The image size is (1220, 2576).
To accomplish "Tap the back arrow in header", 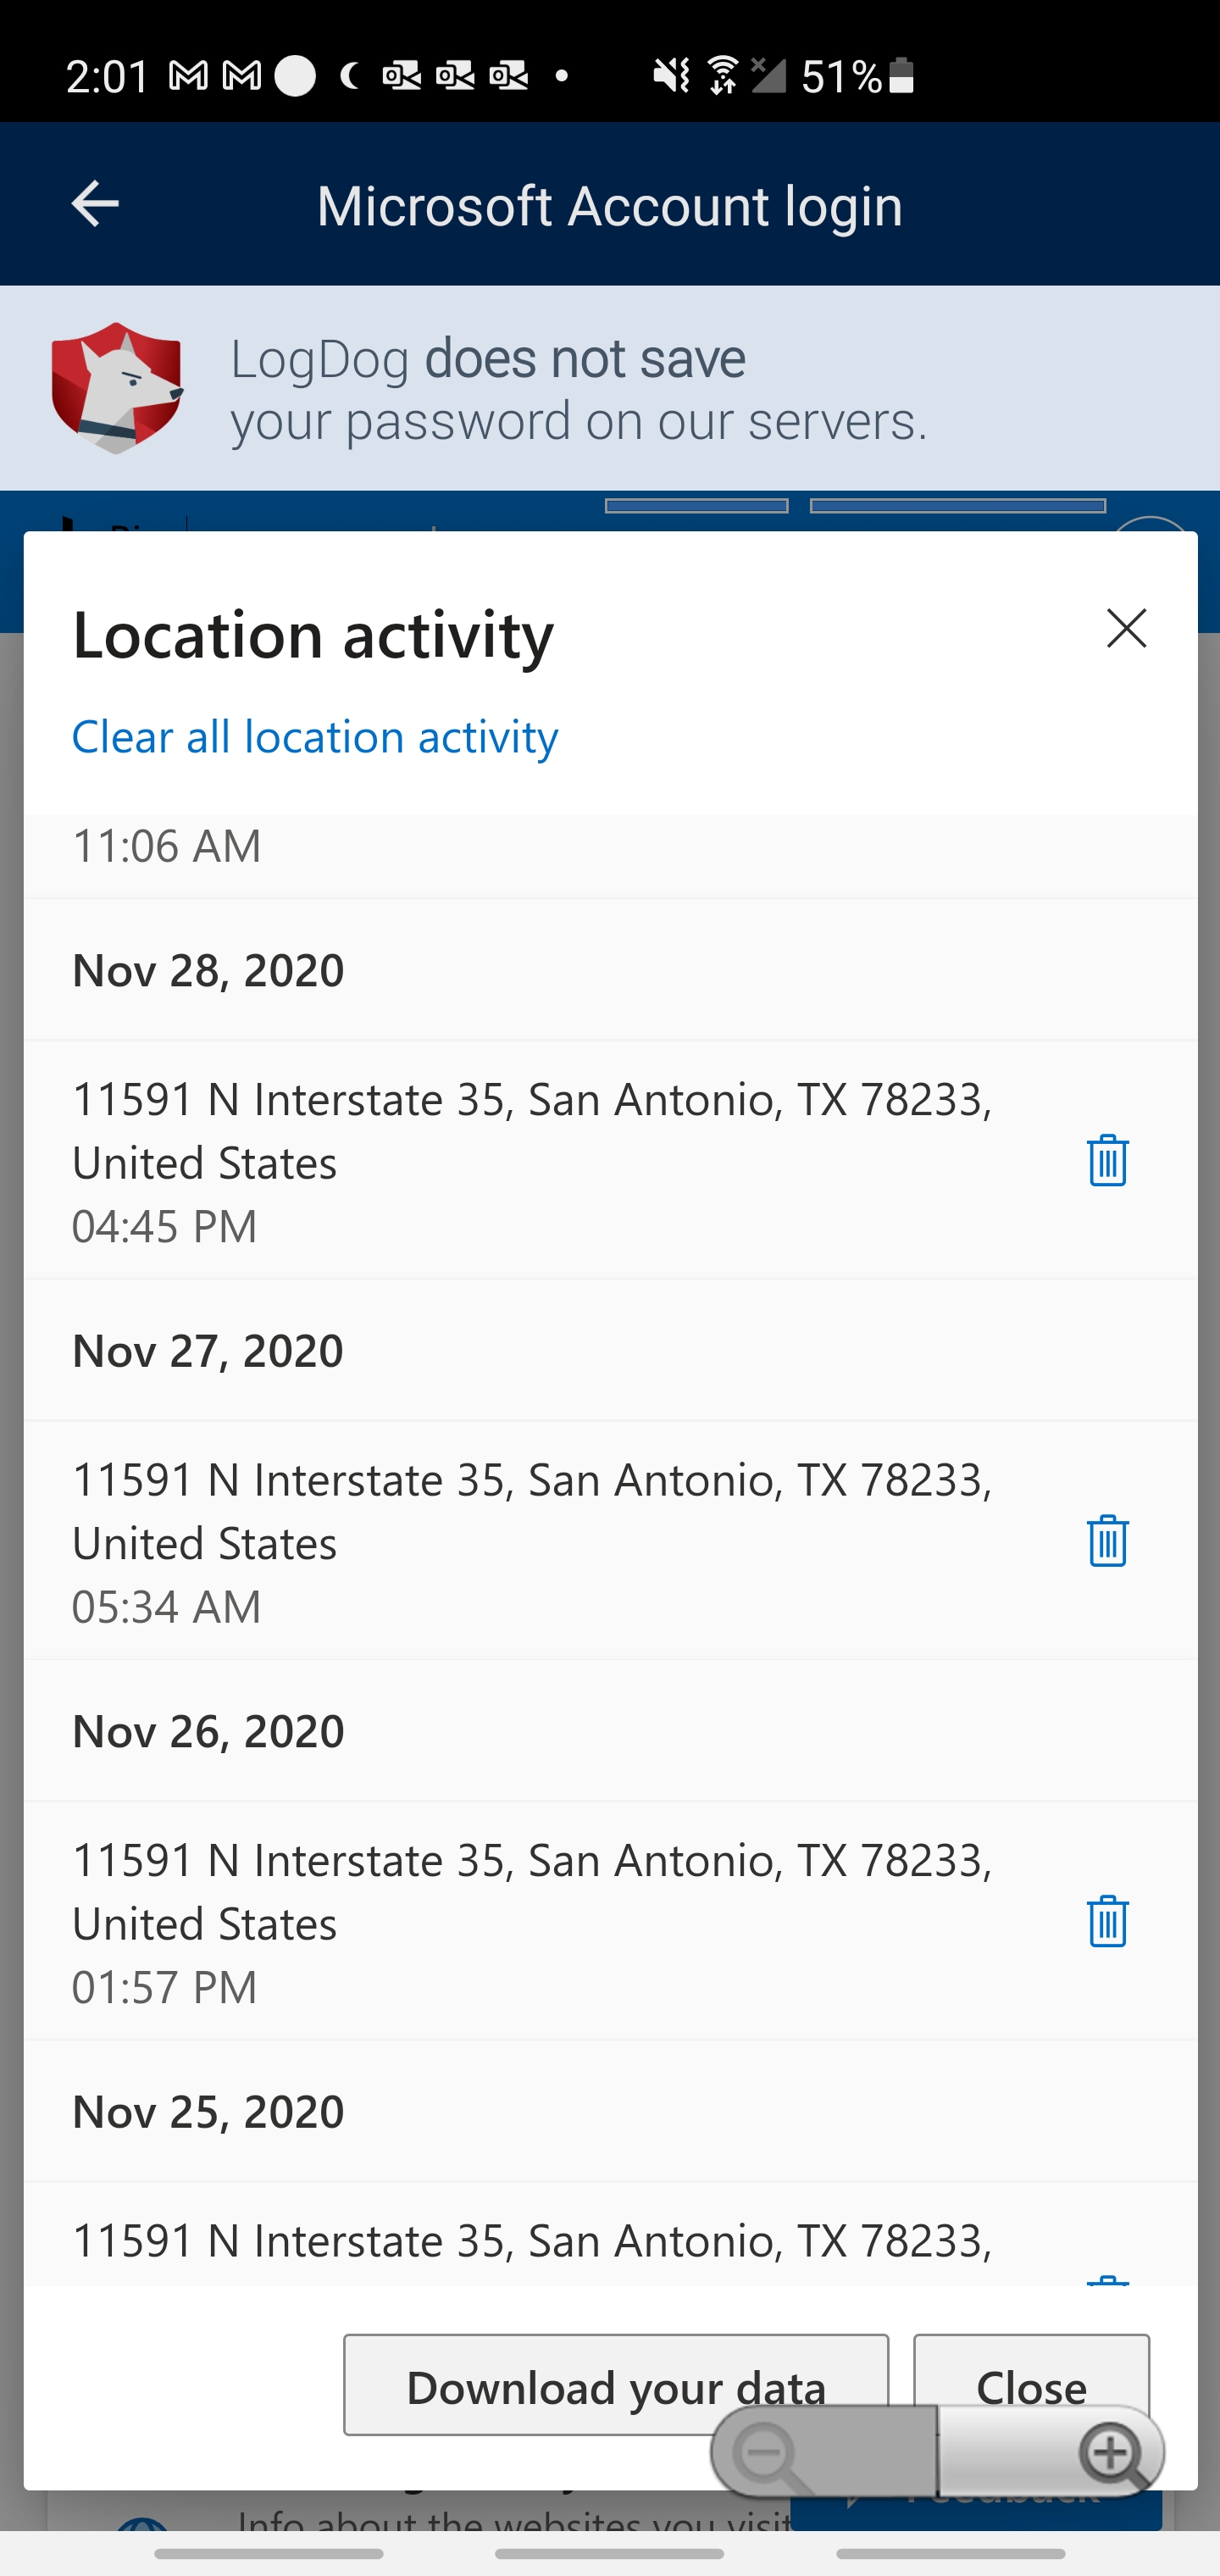I will [x=95, y=204].
